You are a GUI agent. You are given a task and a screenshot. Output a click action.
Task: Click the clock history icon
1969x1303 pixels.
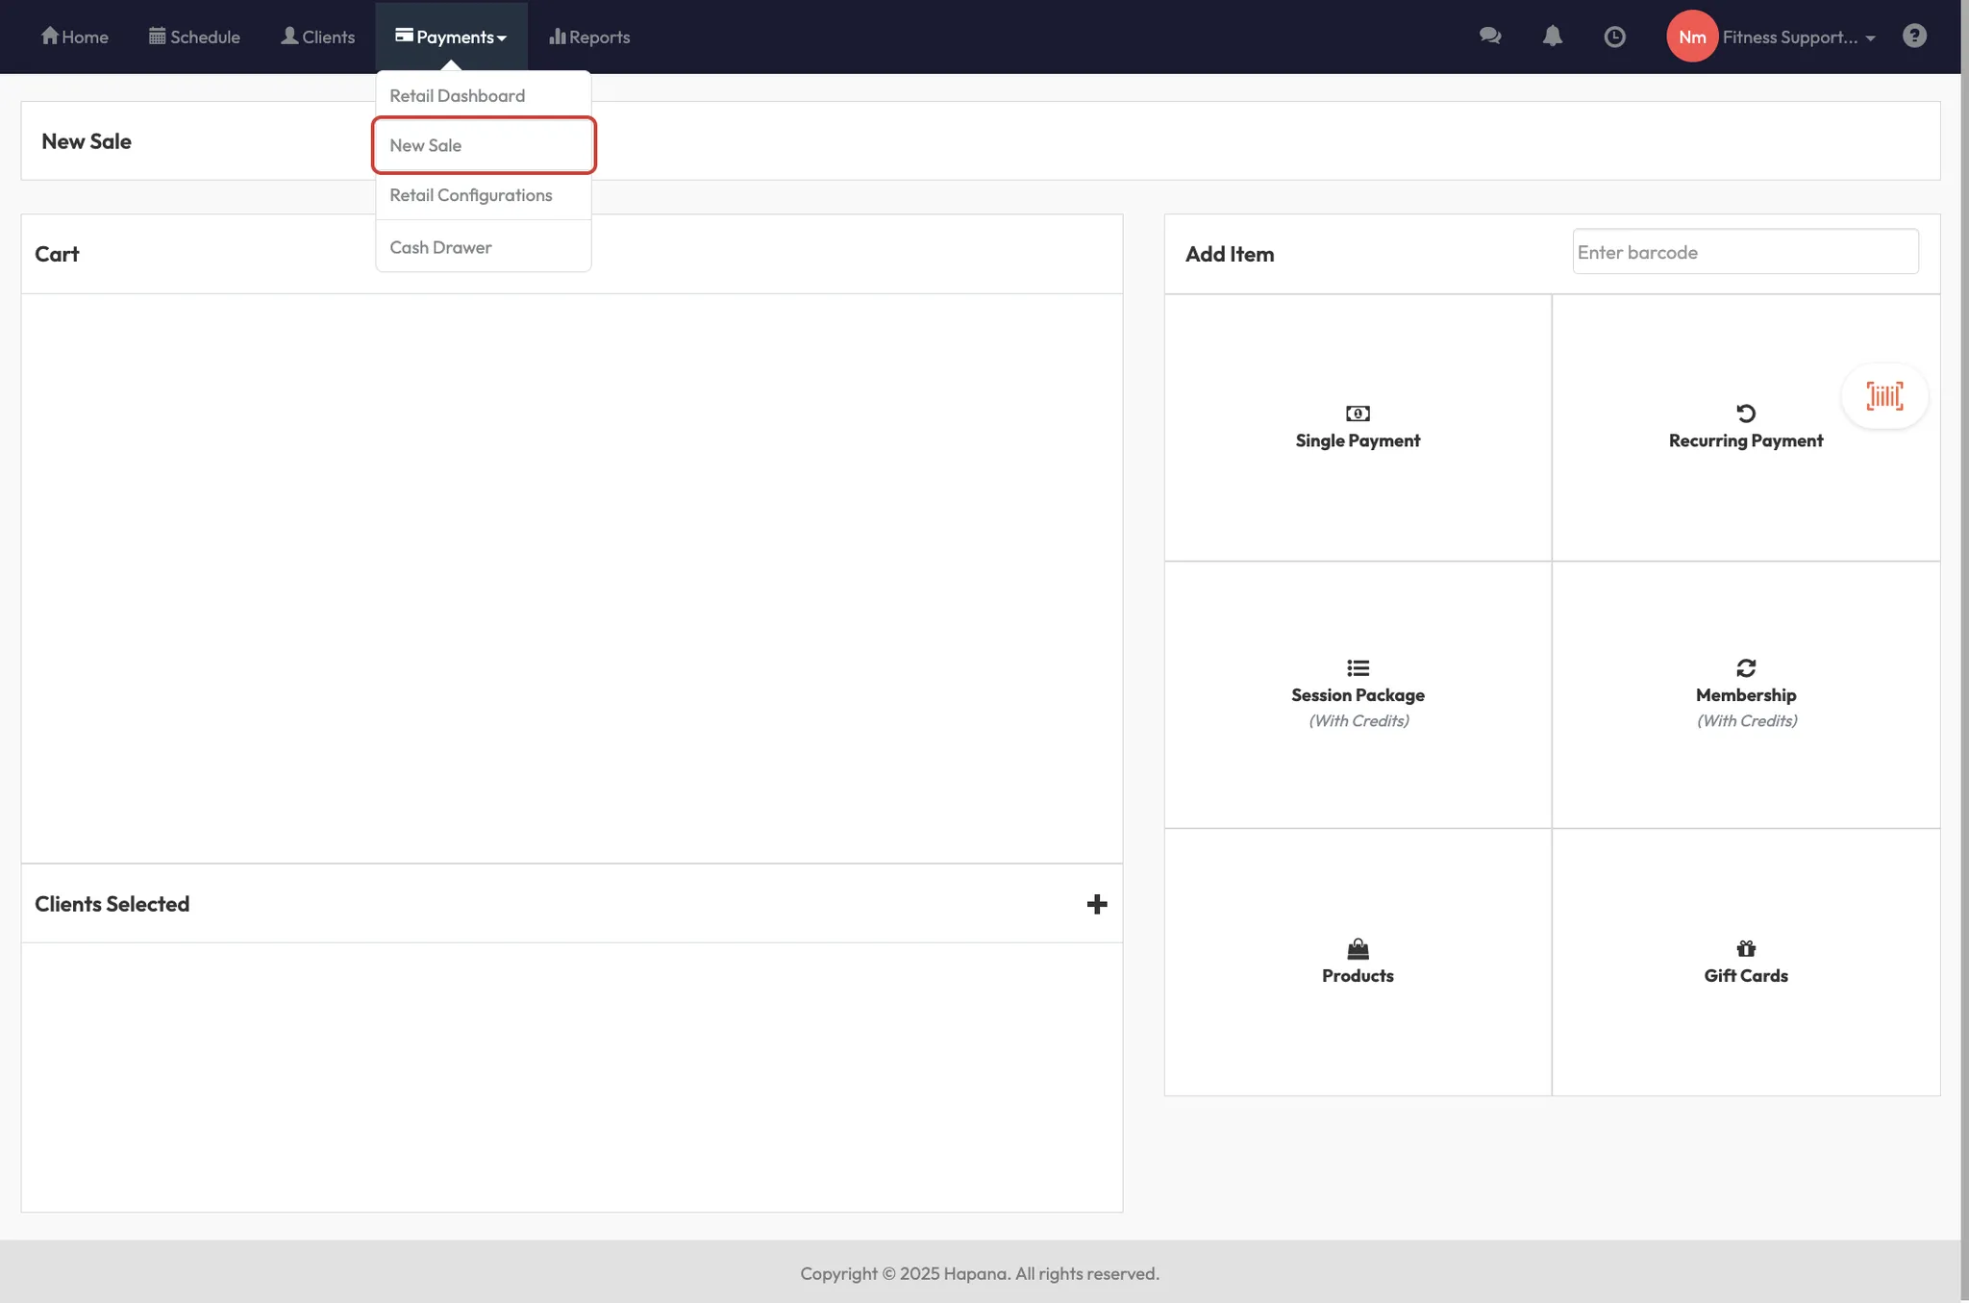click(1614, 37)
